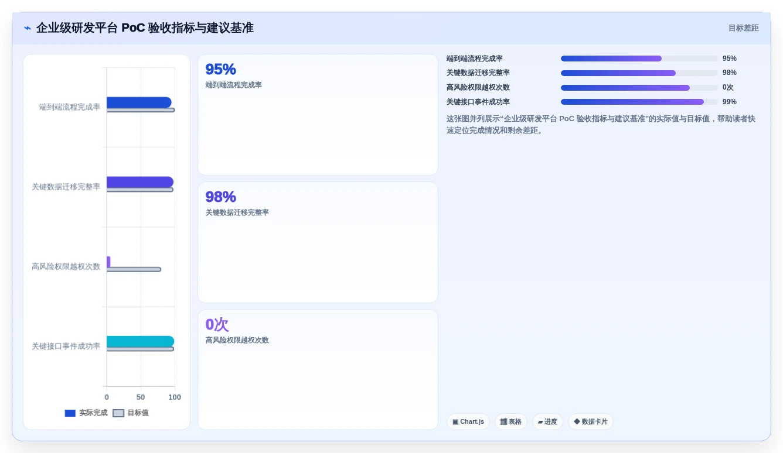Image resolution: width=783 pixels, height=453 pixels.
Task: Click the 端到端流程完成率 chart axis label
Action: coord(70,107)
